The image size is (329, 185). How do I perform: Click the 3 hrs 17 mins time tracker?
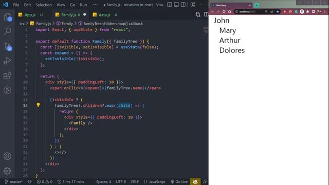[x=71, y=181]
